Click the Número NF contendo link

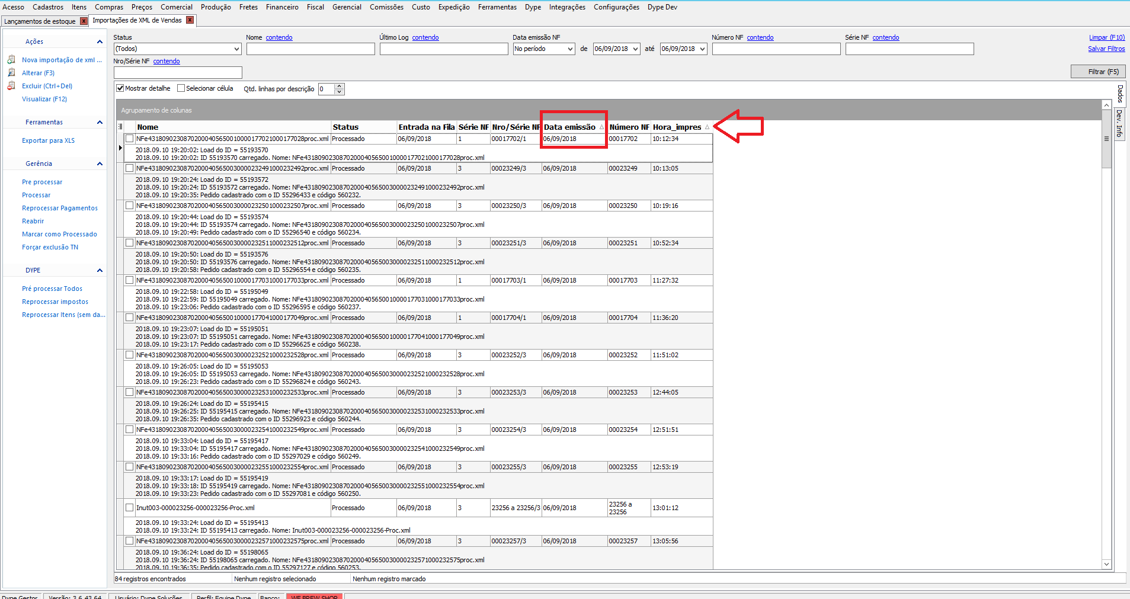point(760,37)
